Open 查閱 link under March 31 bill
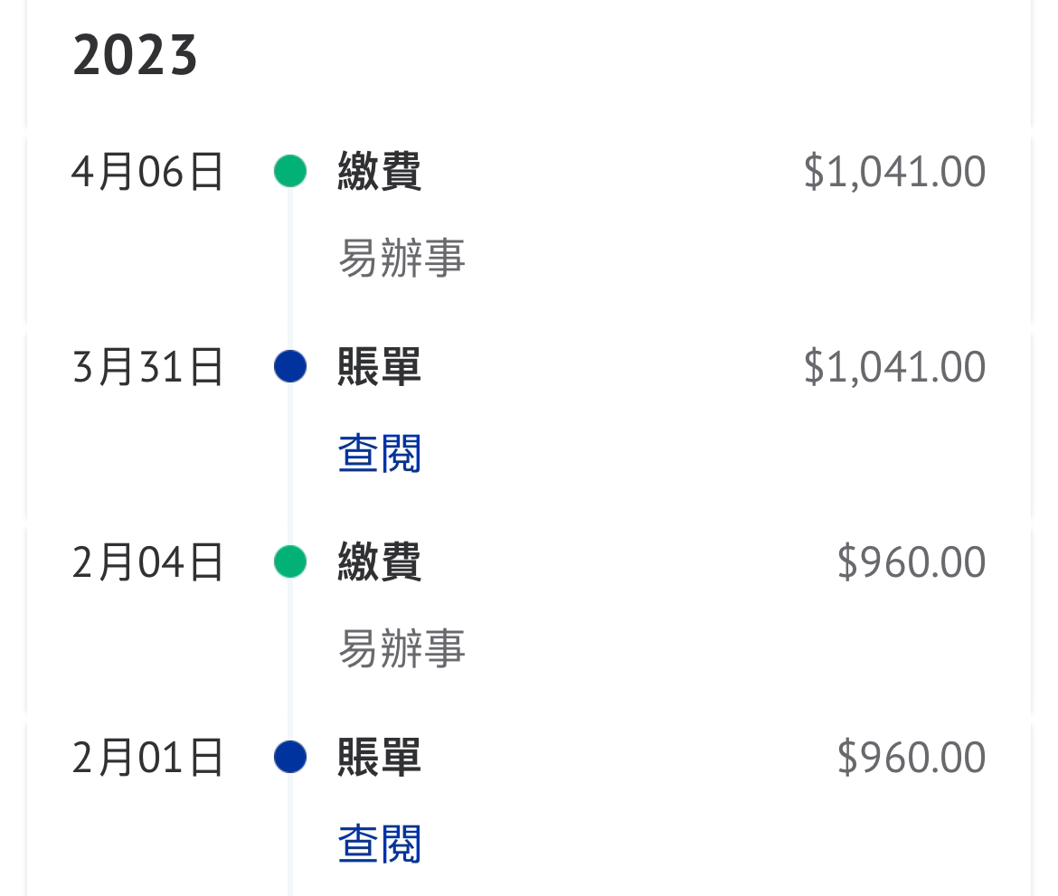 380,453
